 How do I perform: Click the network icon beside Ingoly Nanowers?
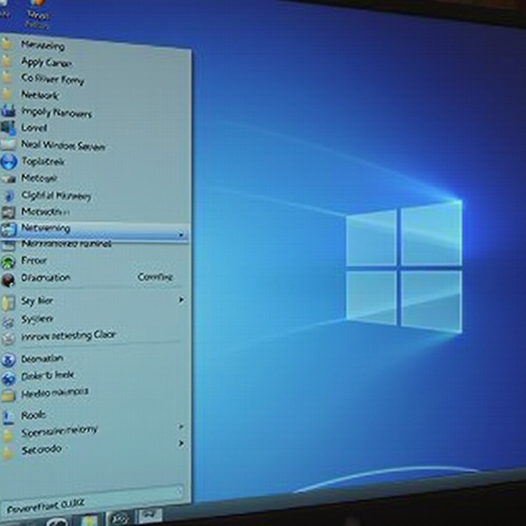[8, 111]
